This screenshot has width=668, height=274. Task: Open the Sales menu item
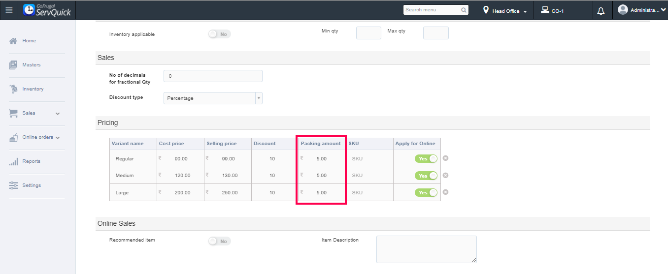(29, 113)
